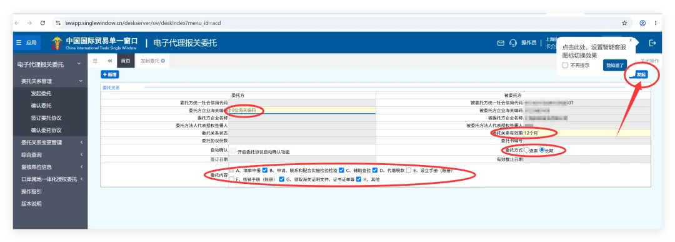
Task: Check the 不再提示 checkbox
Action: point(565,66)
